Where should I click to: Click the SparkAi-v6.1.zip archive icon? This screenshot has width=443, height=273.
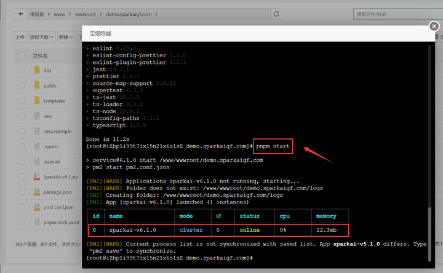click(36, 176)
